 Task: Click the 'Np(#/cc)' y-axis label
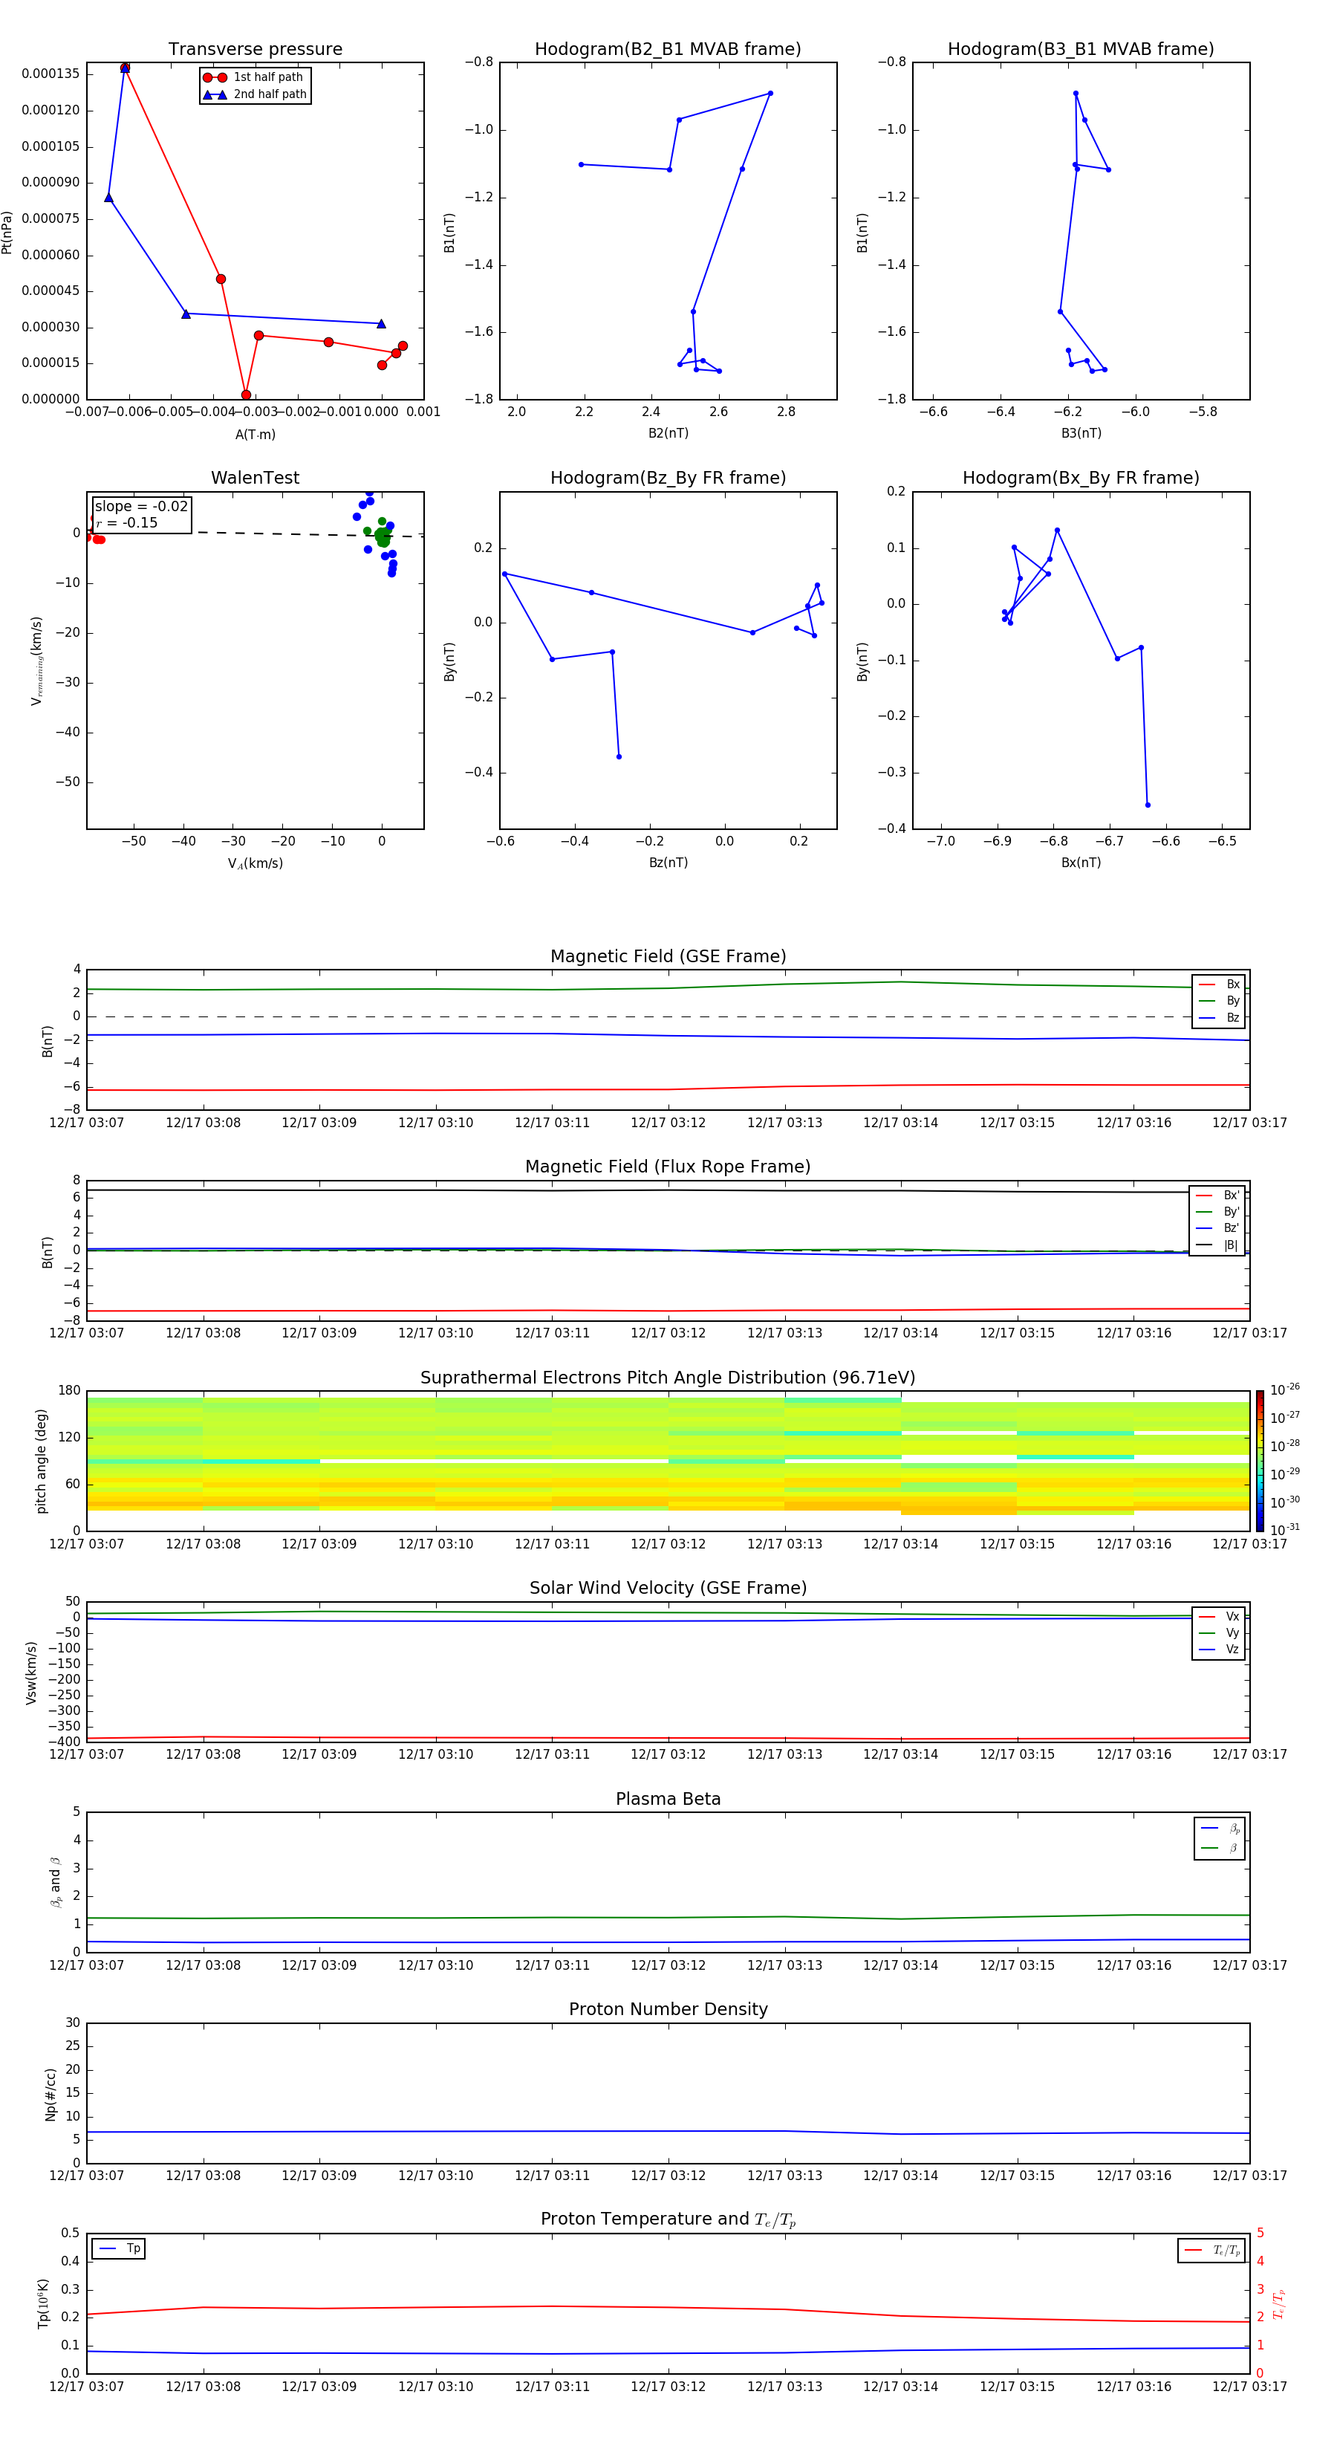point(51,2094)
